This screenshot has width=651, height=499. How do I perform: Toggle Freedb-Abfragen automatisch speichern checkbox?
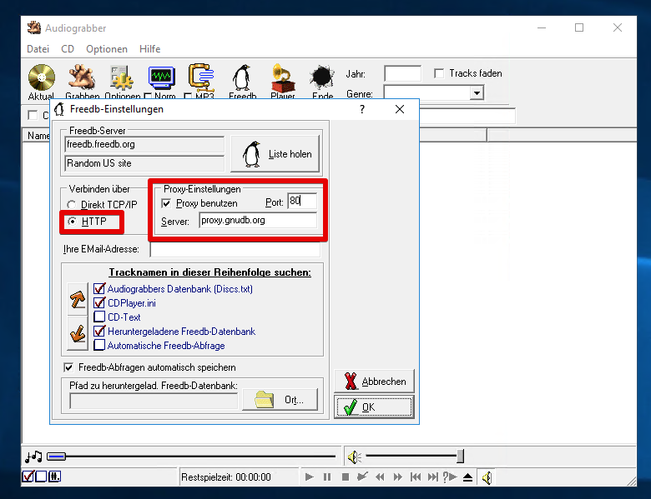tap(68, 367)
